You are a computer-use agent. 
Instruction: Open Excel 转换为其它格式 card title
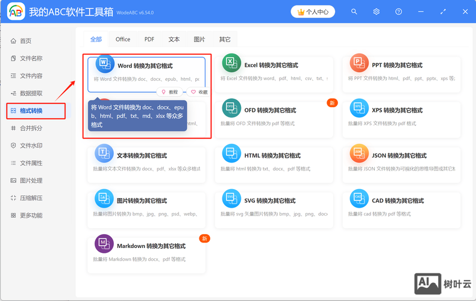coord(271,65)
